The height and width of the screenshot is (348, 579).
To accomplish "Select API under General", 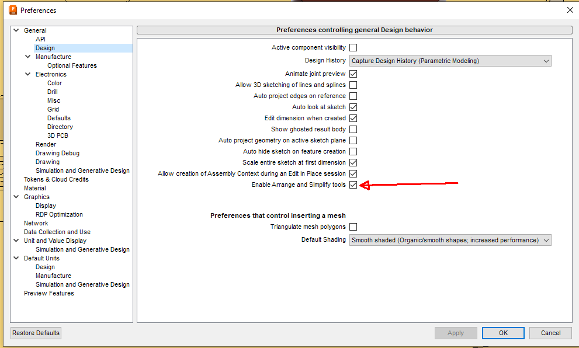I will pyautogui.click(x=41, y=39).
